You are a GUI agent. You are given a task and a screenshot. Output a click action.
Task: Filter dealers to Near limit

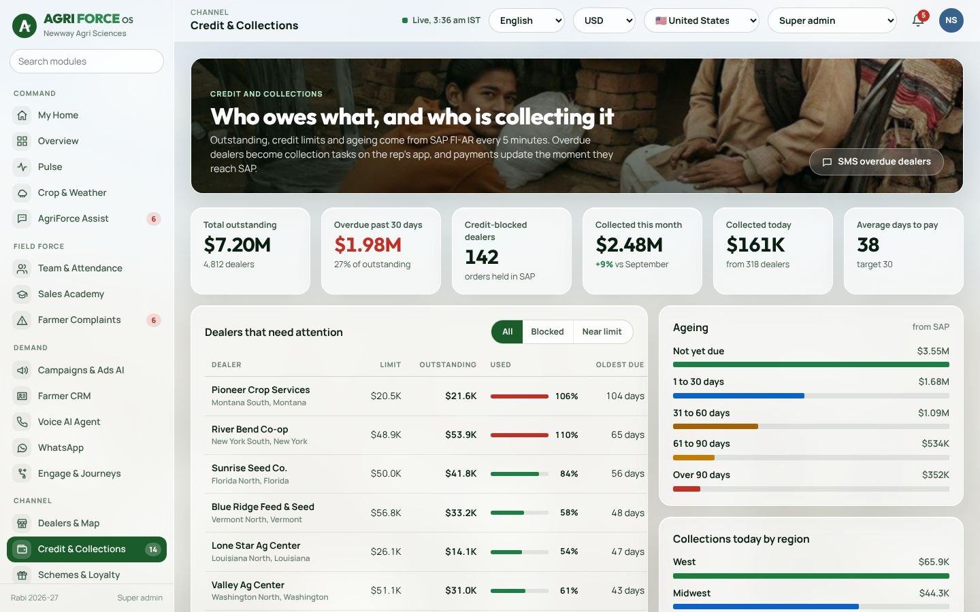pyautogui.click(x=602, y=332)
